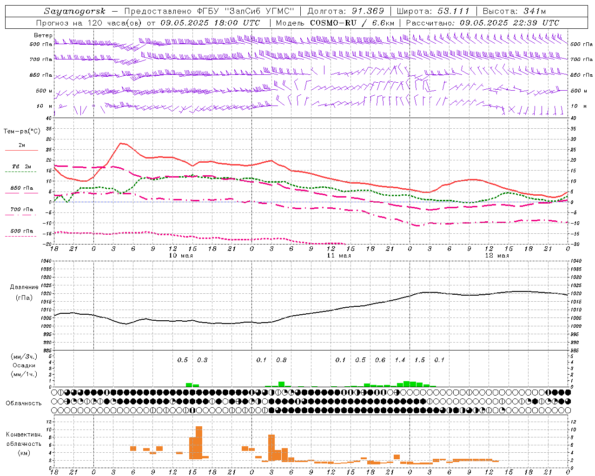Click the 'Облачность' cloud cover label
The image size is (595, 476).
tap(24, 403)
